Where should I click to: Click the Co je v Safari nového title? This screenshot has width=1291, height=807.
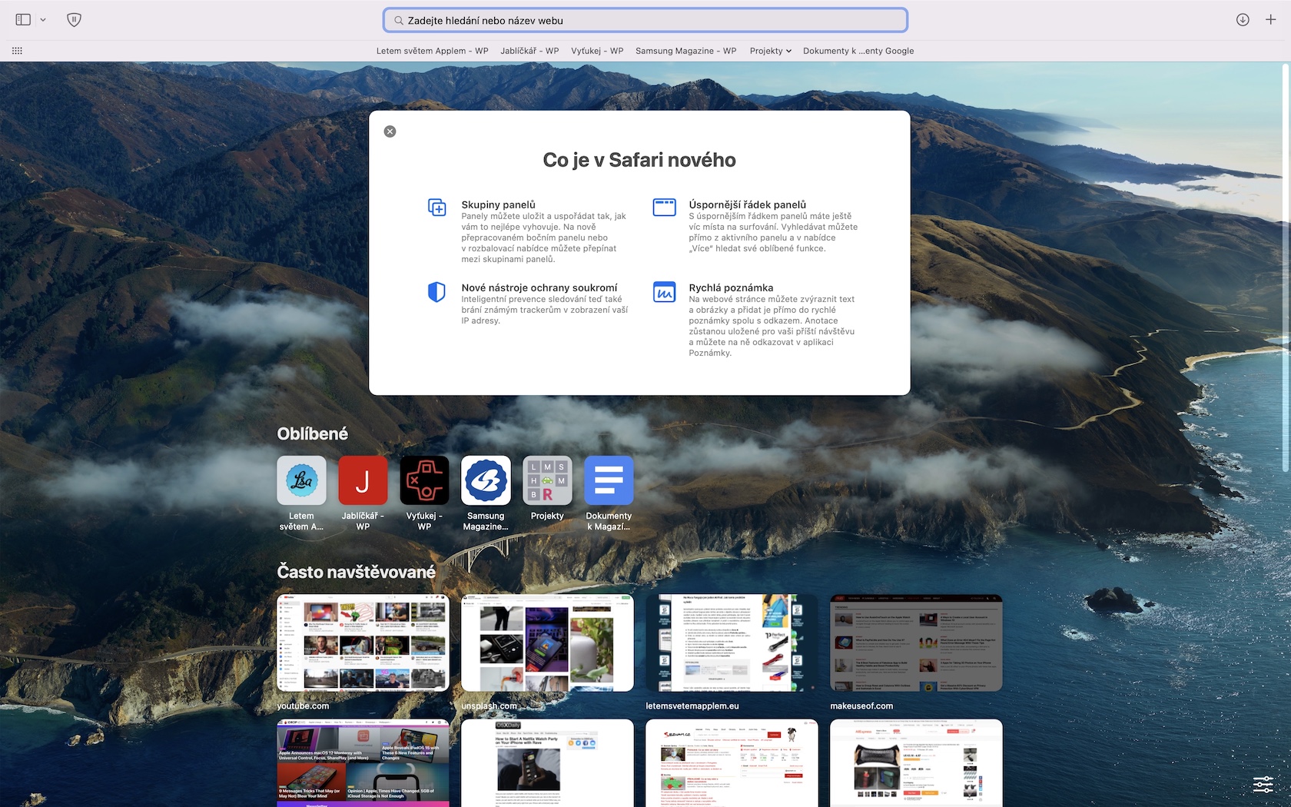[639, 160]
